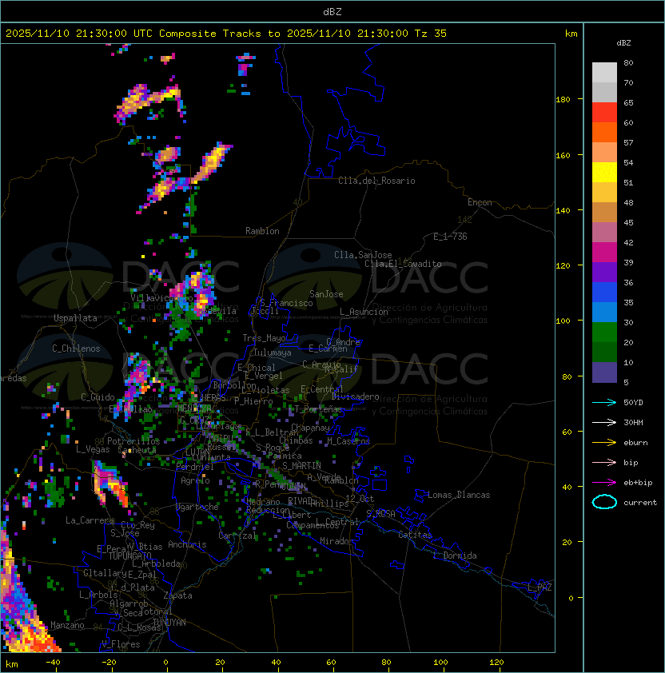Image resolution: width=665 pixels, height=673 pixels.
Task: Select the purple 36–39 dBZ swatch
Action: [x=604, y=272]
